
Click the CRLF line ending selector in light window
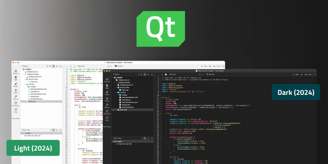205,66
